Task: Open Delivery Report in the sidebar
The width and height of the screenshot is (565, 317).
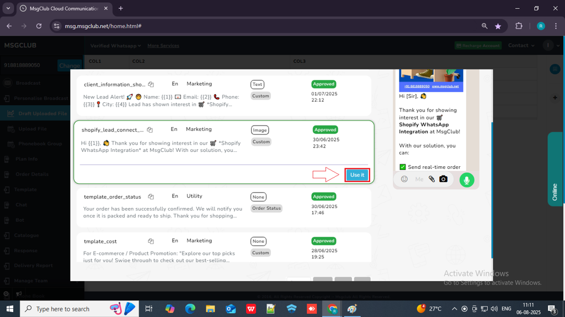Action: click(34, 266)
